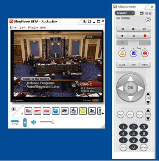Viewport: 159px width, 161px height.
Task: Page down with the PG down arrow
Action: (148, 102)
